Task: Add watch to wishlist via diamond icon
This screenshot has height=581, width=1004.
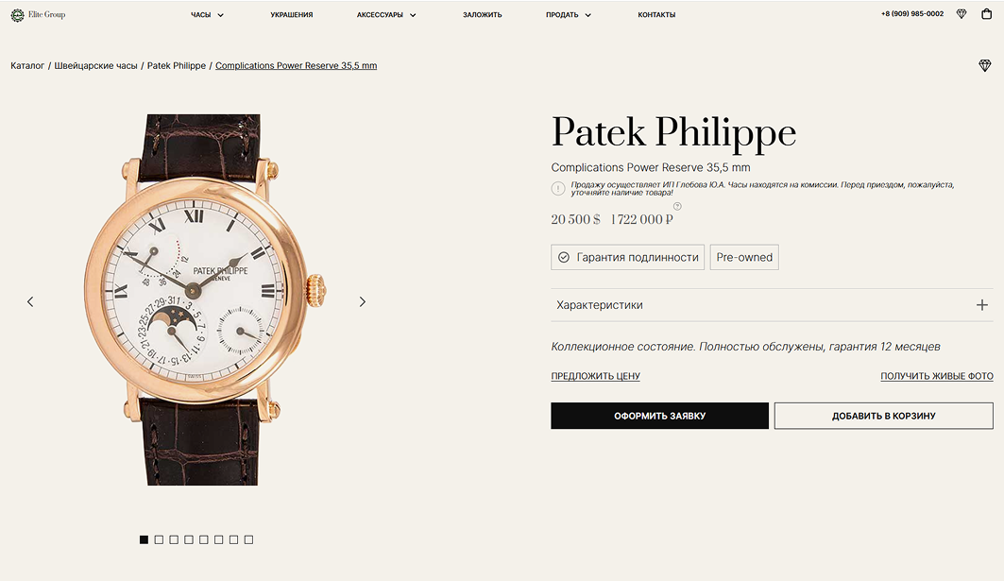Action: pyautogui.click(x=985, y=65)
